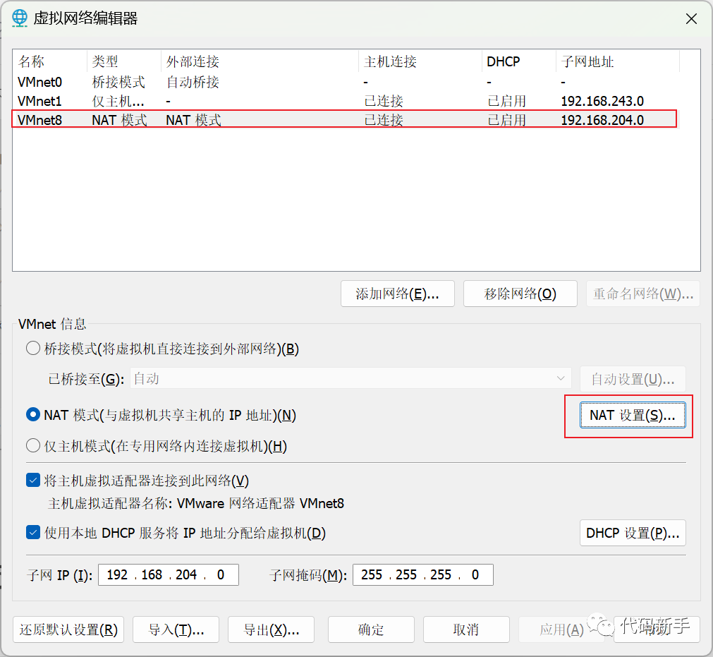Click subnet address 192.168.243.0 cell
This screenshot has width=713, height=657.
602,101
